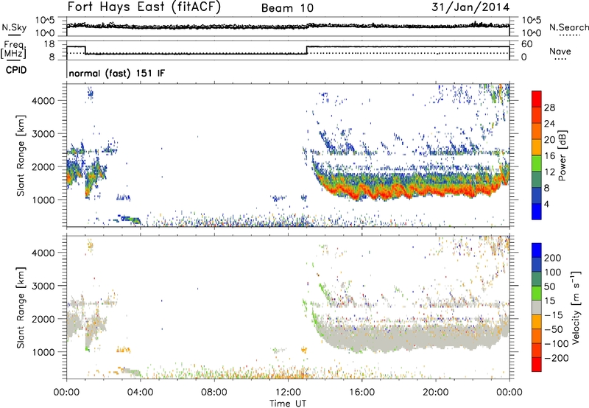The image size is (589, 408).
Task: Click the "N.Search" legend label
Action: [568, 27]
